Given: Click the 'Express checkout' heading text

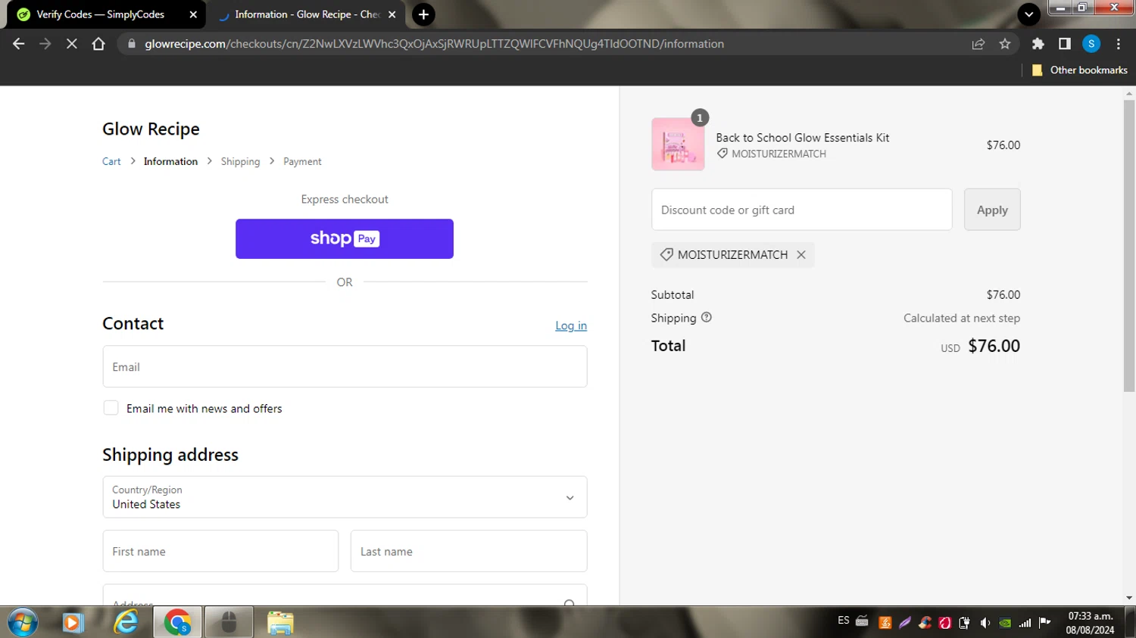Looking at the screenshot, I should [x=345, y=199].
